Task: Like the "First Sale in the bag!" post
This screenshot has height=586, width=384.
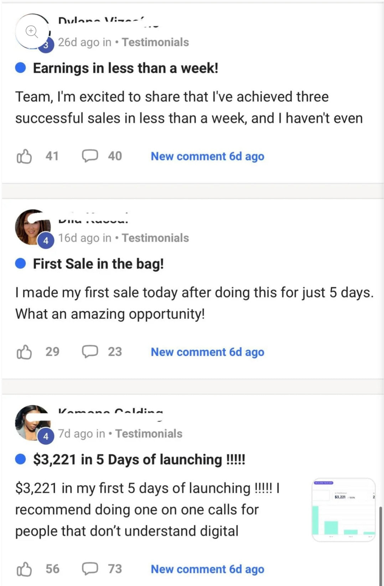Action: 24,352
